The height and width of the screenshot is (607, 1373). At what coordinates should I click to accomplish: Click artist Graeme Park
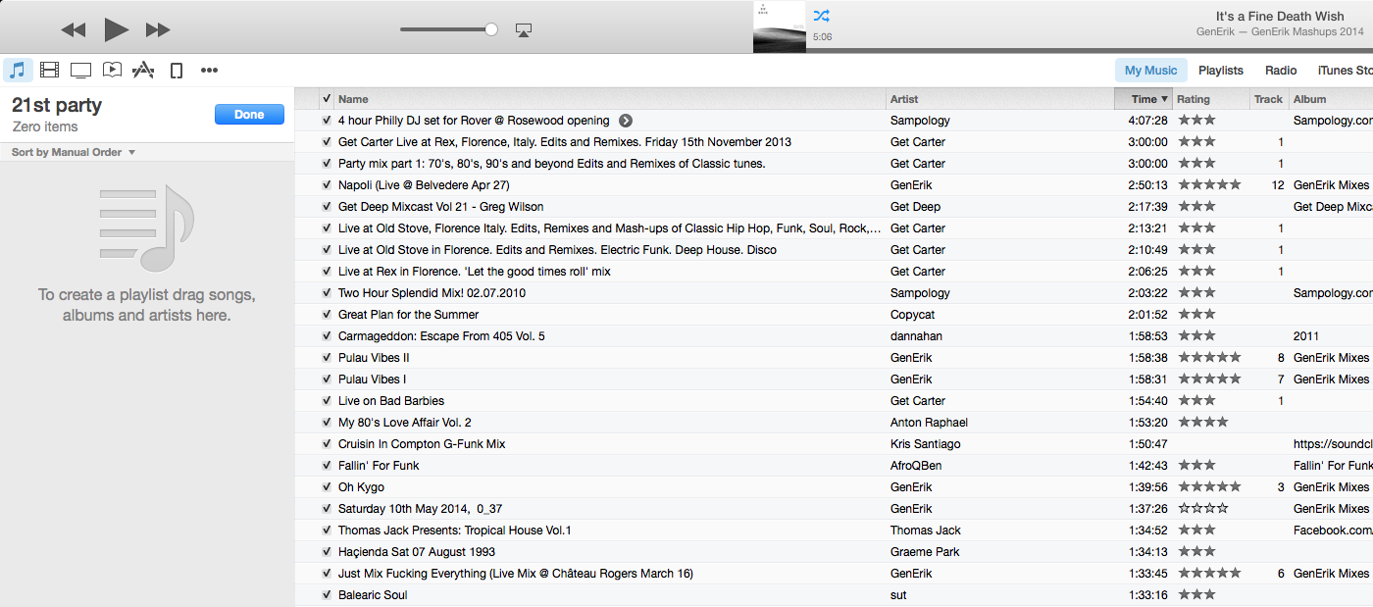click(x=925, y=552)
